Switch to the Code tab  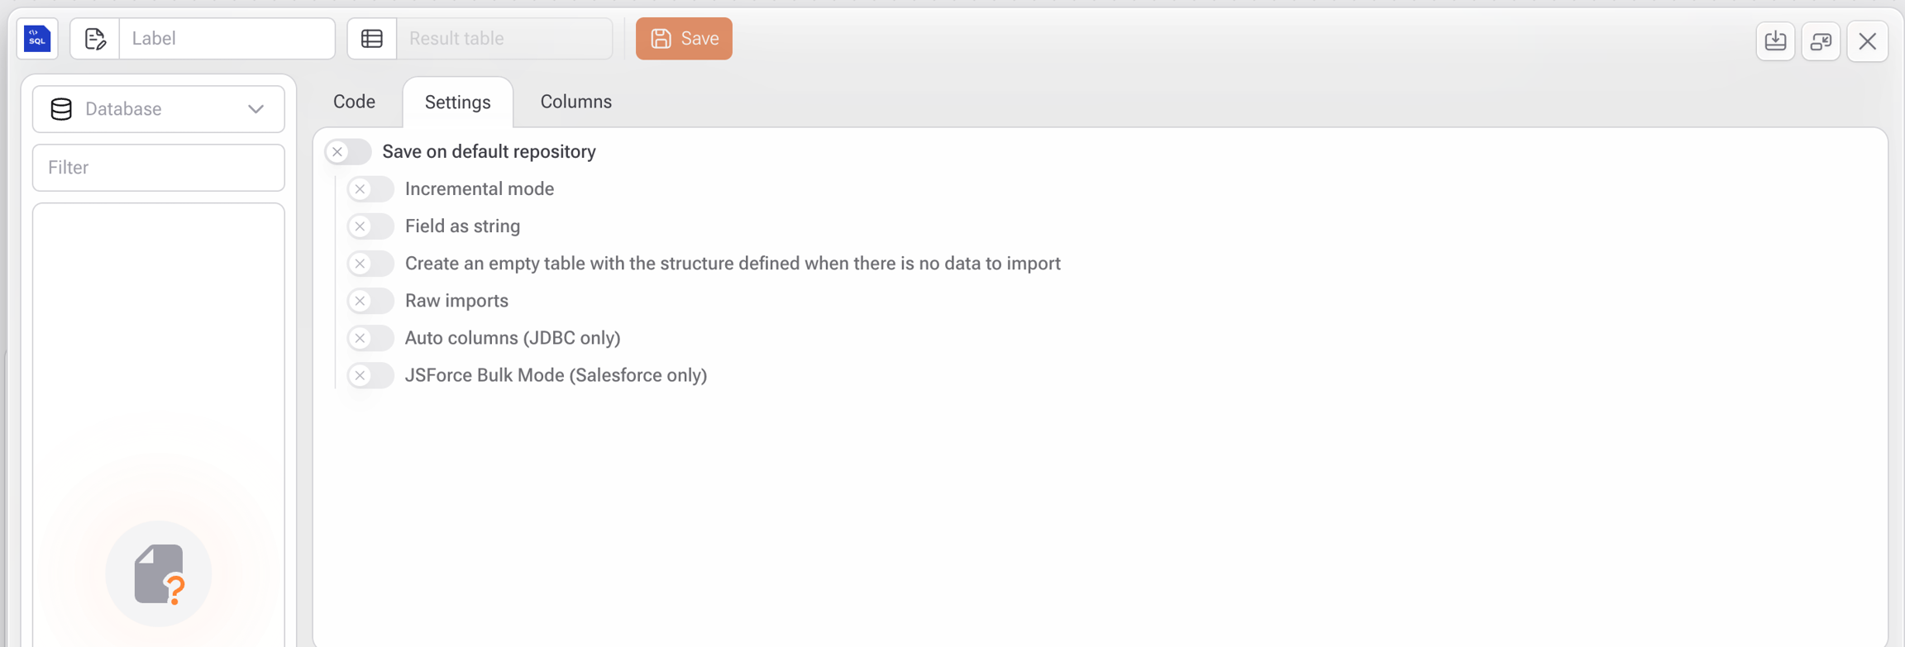click(354, 102)
